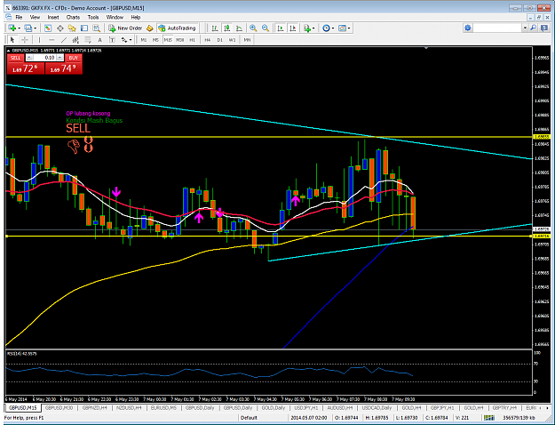Switch to the GOLD,Daily chart tab
This screenshot has width=555, height=425.
point(273,408)
